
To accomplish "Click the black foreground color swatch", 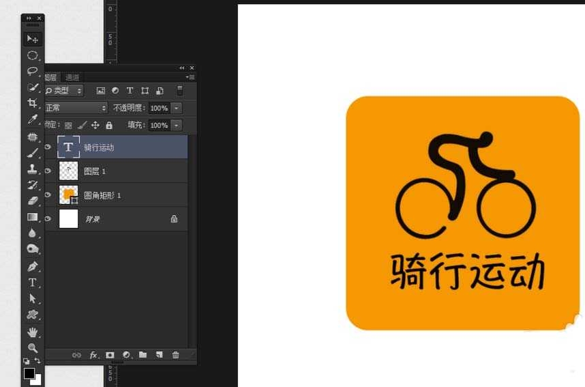I will (29, 373).
